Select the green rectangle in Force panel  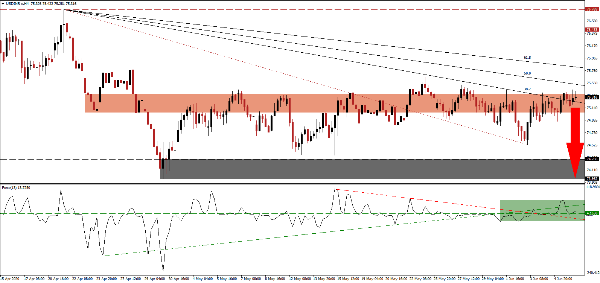542,210
